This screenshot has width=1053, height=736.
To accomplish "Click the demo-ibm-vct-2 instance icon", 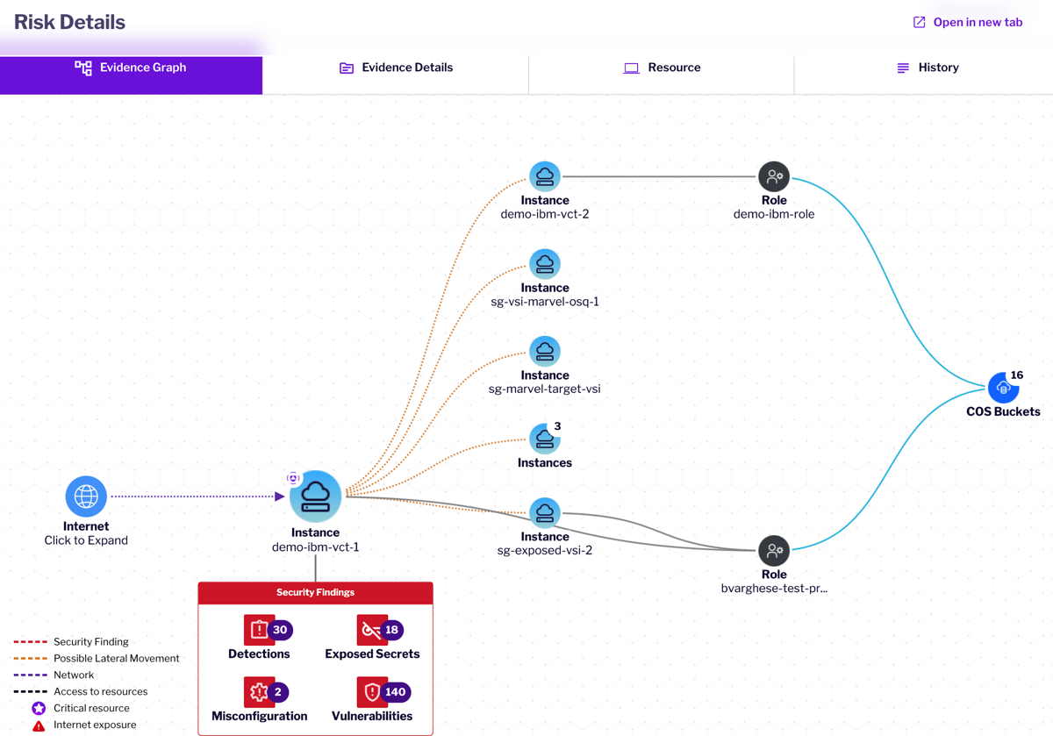I will coord(544,176).
